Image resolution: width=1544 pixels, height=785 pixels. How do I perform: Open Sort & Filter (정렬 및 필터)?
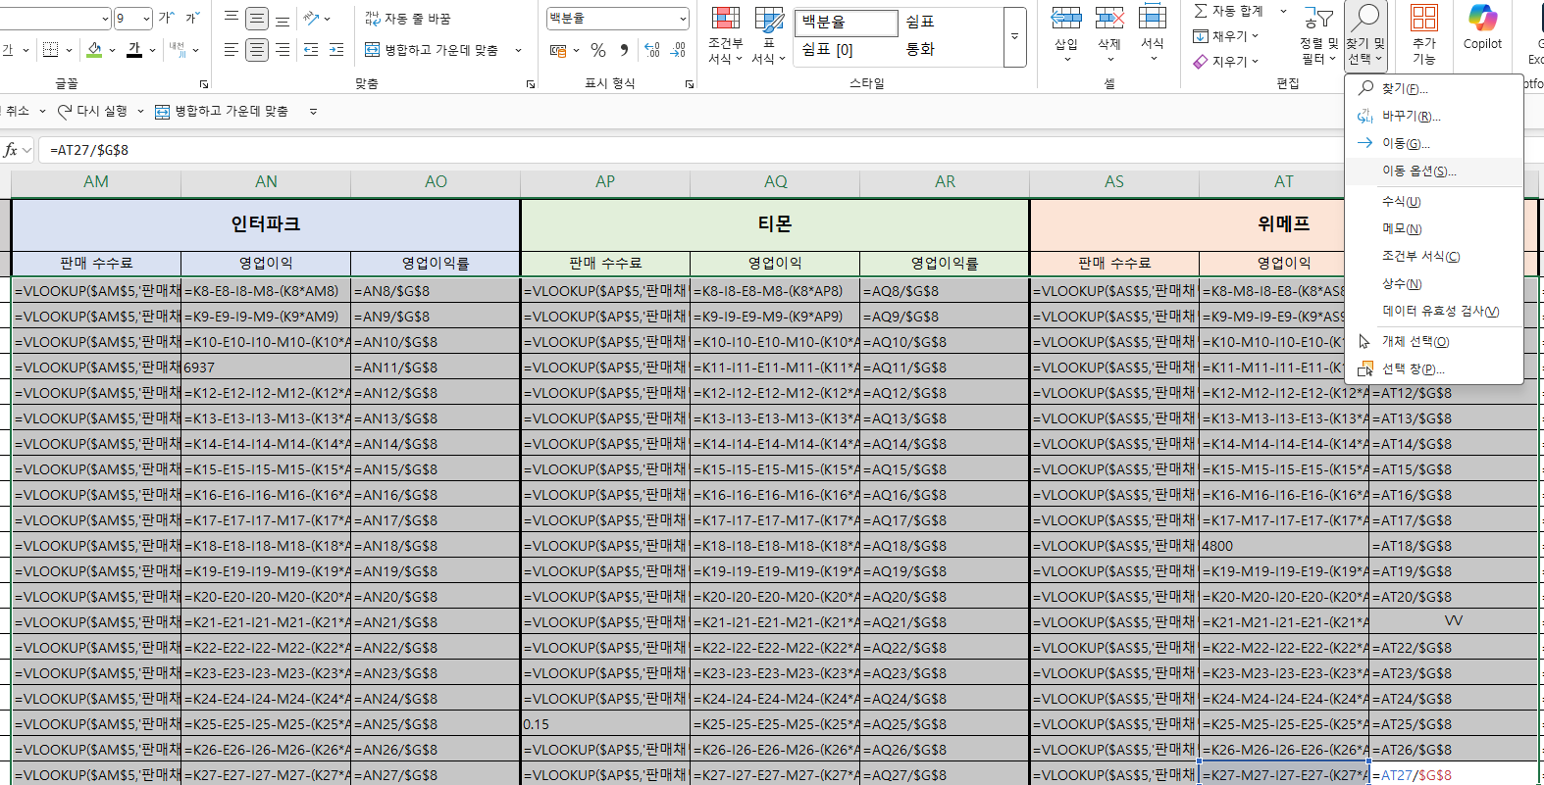pyautogui.click(x=1319, y=35)
